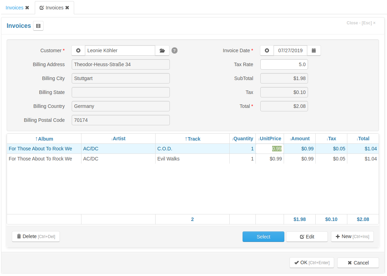
Task: Click the Billing Address field
Action: coord(121,64)
